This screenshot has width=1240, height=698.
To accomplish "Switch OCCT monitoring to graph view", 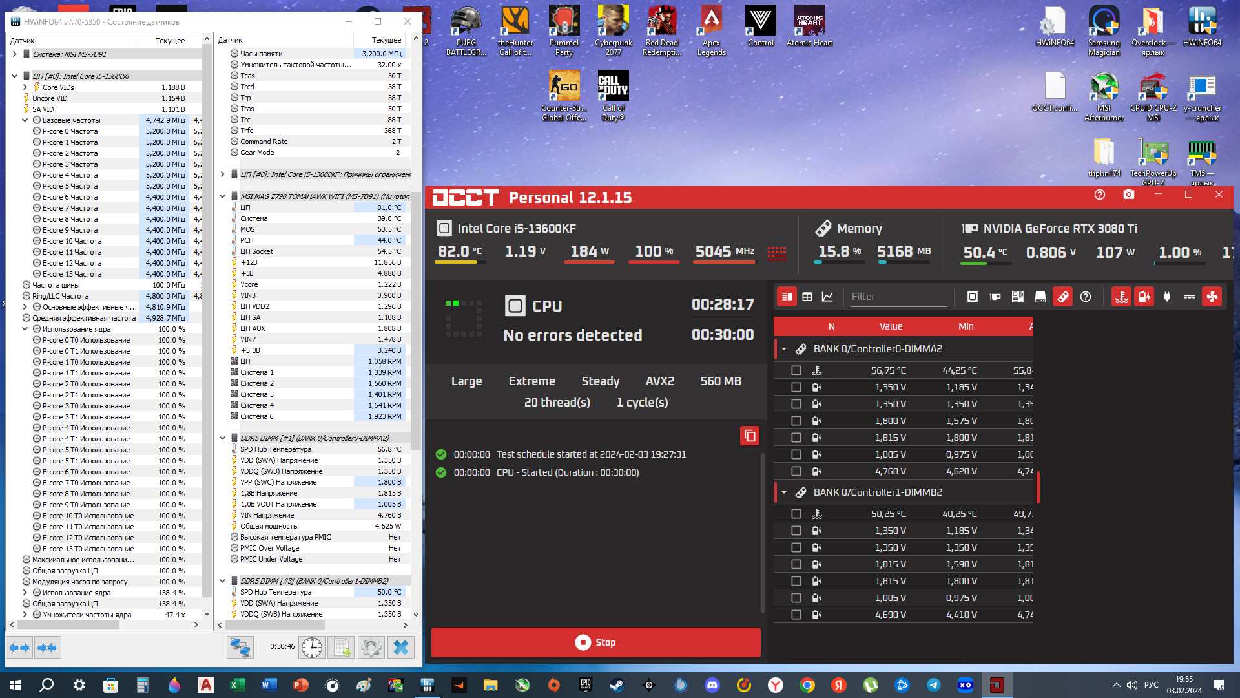I will point(827,297).
